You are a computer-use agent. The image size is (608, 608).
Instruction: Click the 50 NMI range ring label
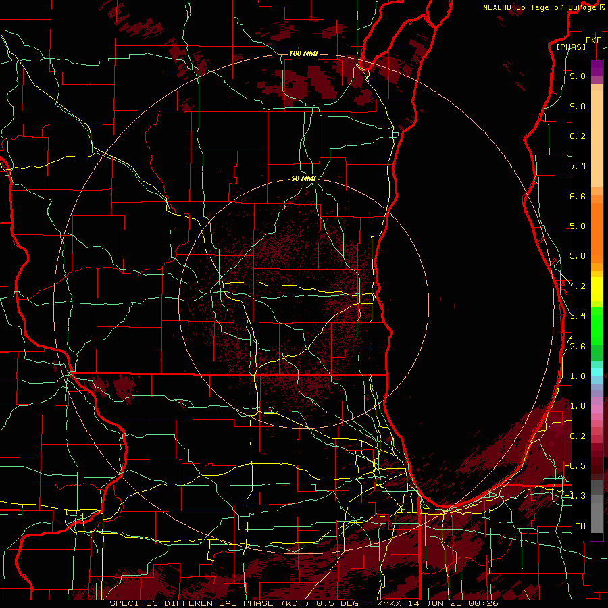point(303,178)
